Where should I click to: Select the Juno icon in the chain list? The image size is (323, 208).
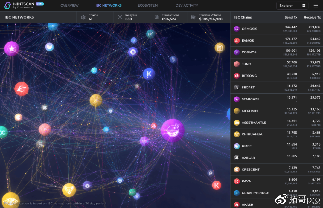[237, 64]
